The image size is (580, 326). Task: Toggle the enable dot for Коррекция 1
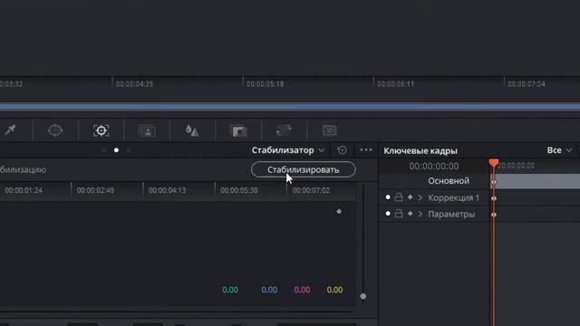(388, 197)
